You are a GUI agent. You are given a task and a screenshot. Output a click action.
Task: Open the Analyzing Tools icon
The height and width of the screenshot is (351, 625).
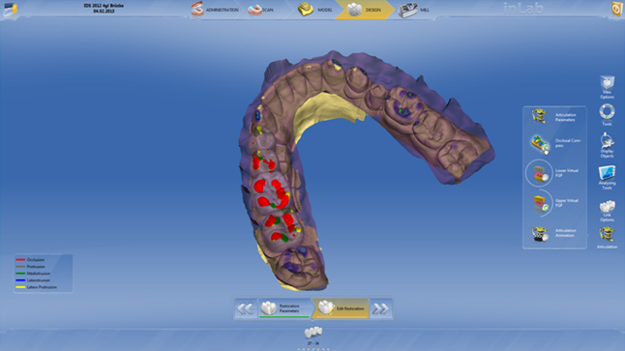607,178
